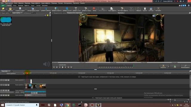Switch media bin to list view icon
Screen dimensions: 191x107
click(50, 15)
